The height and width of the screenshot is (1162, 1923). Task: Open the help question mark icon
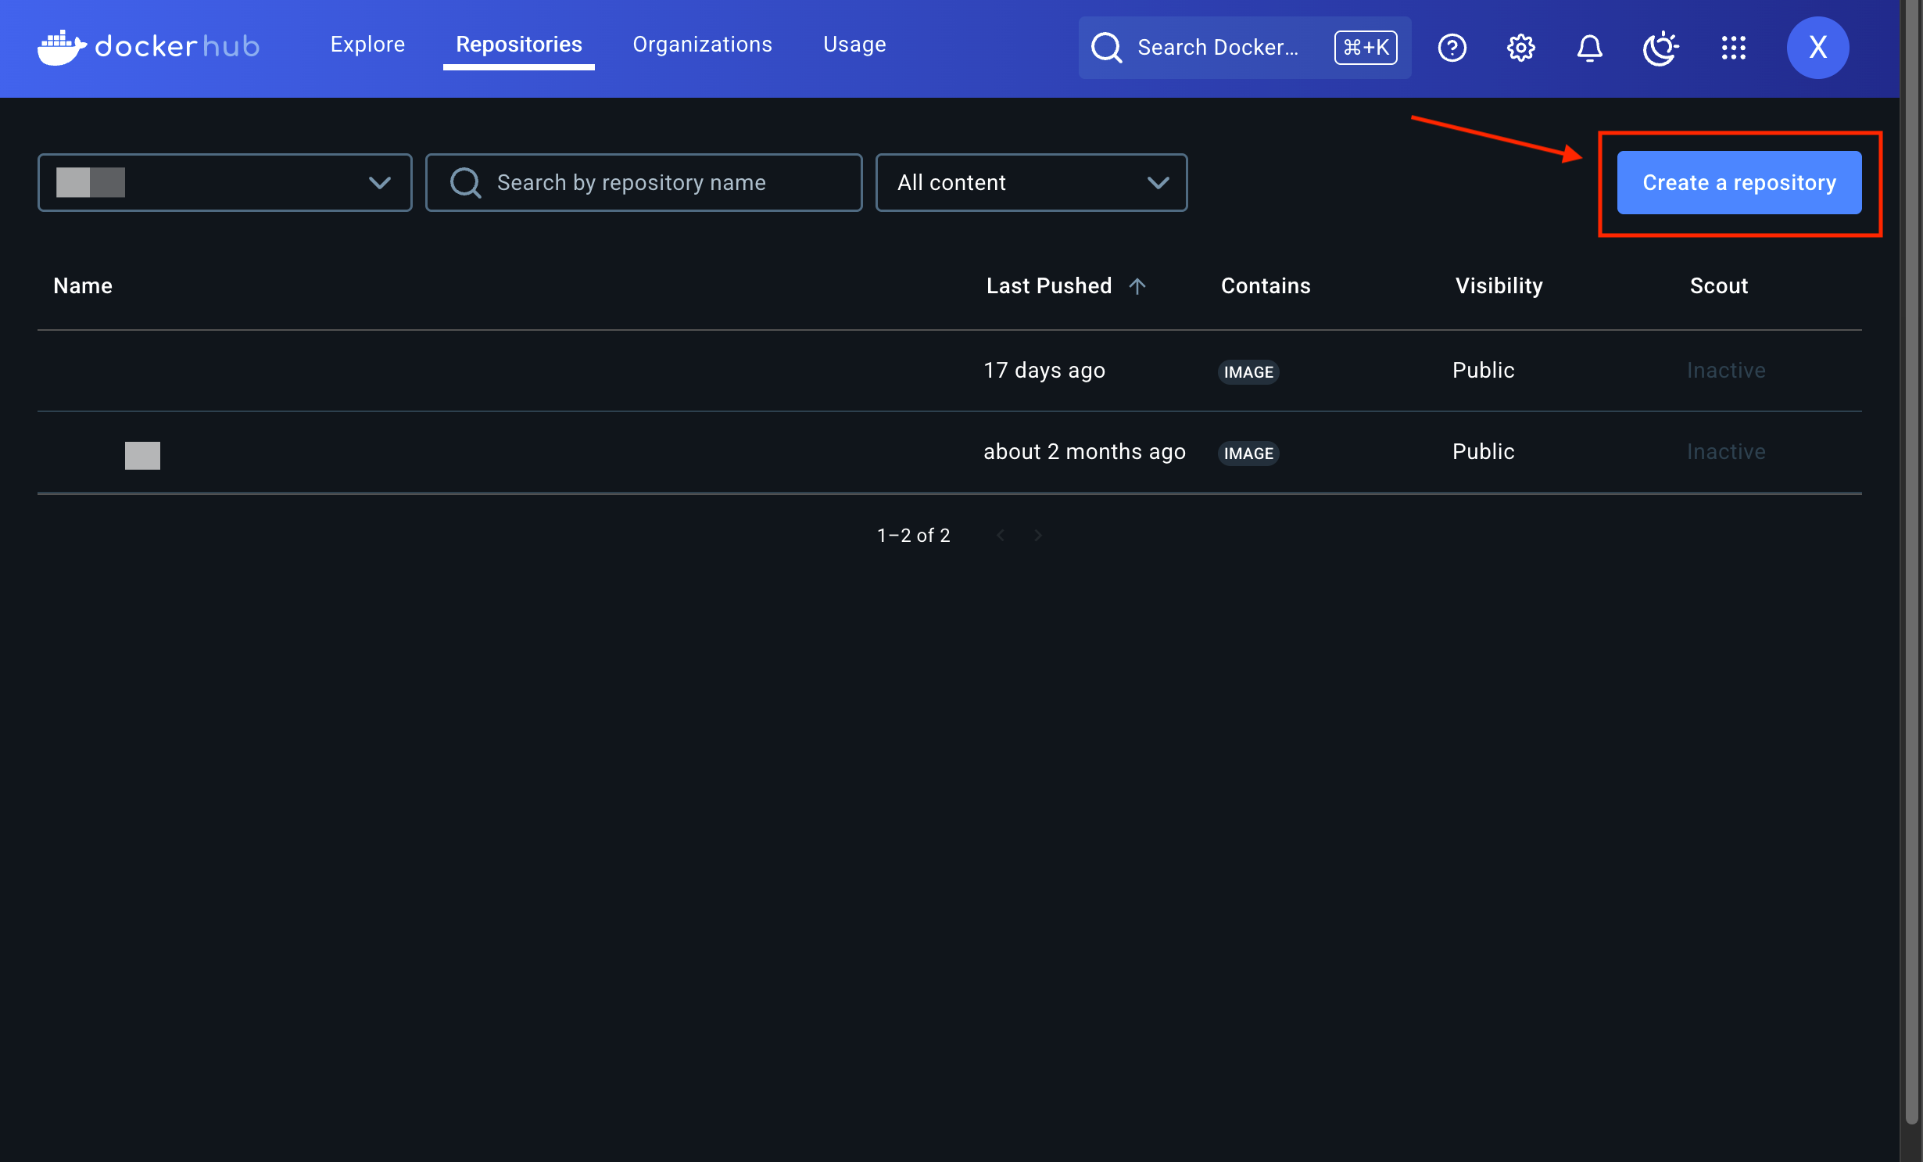point(1452,48)
